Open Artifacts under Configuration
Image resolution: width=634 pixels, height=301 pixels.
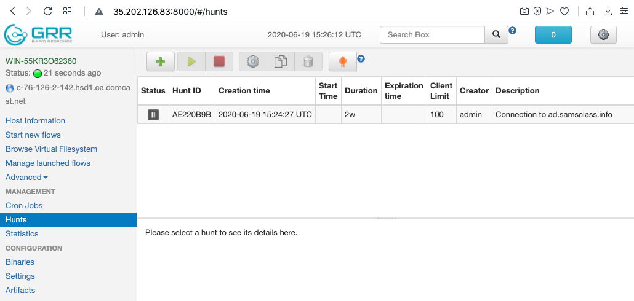point(20,290)
